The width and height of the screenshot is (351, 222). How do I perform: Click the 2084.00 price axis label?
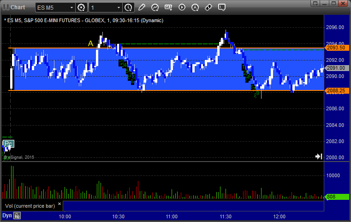pyautogui.click(x=335, y=125)
